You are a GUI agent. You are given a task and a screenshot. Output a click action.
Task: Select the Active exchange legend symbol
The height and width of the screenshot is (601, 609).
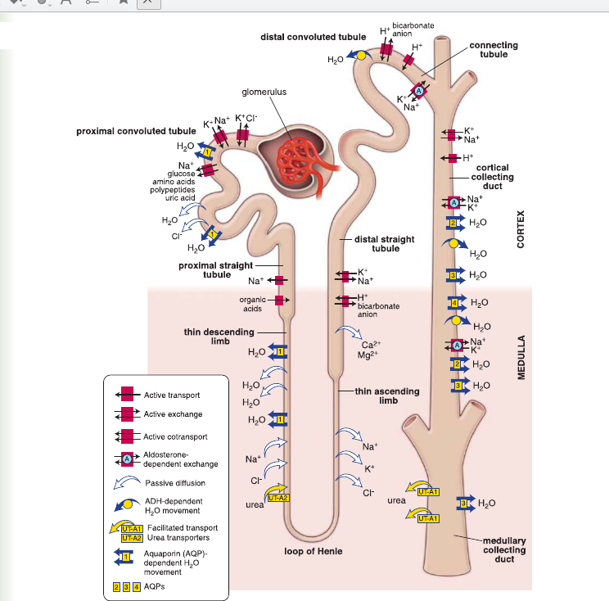point(127,414)
